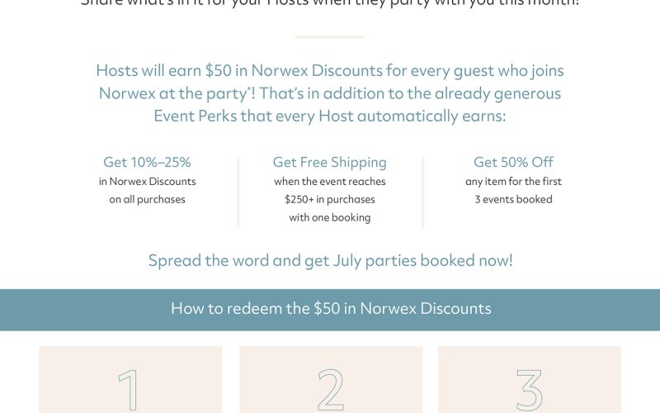Click the "in Norwex Discounts" subtext under 10%–25%
The image size is (660, 413).
coord(147,181)
